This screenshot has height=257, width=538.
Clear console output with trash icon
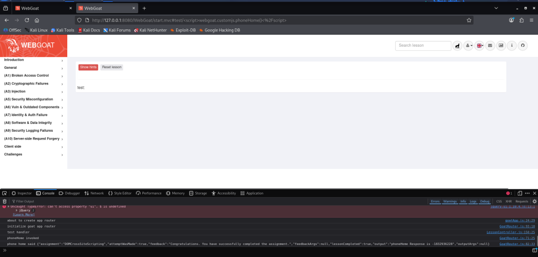[x=5, y=201]
